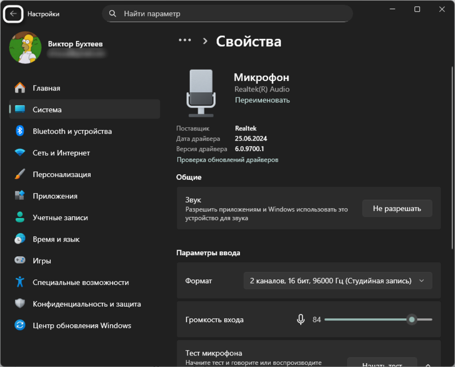Viewport: 455px width, 367px height.
Task: Open the breadcrumb ellipsis menu
Action: [184, 39]
